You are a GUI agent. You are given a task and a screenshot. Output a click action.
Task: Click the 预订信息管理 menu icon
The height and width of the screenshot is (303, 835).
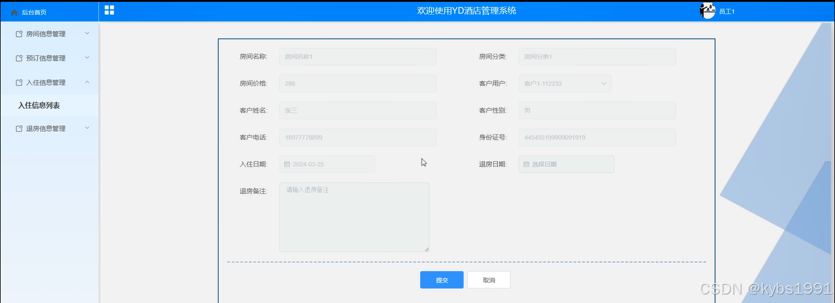(x=20, y=59)
